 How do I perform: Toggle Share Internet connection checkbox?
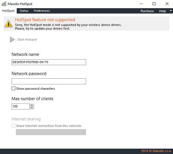point(14,126)
